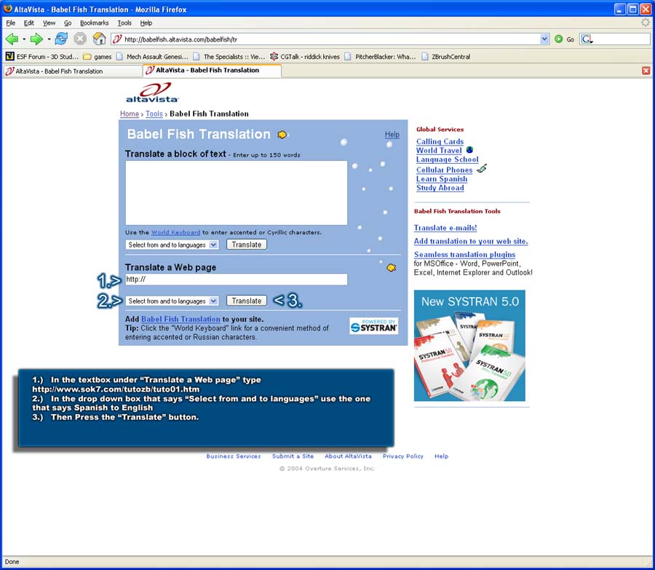Image resolution: width=655 pixels, height=570 pixels.
Task: Open the Forward button history dropdown arrow
Action: pyautogui.click(x=49, y=39)
